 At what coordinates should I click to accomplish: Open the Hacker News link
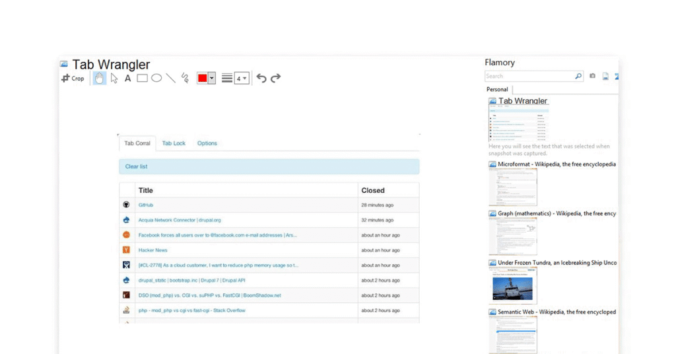[x=152, y=250]
